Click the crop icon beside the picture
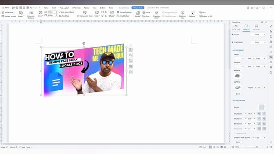Viewport: 274px width, 154px height. [x=131, y=61]
